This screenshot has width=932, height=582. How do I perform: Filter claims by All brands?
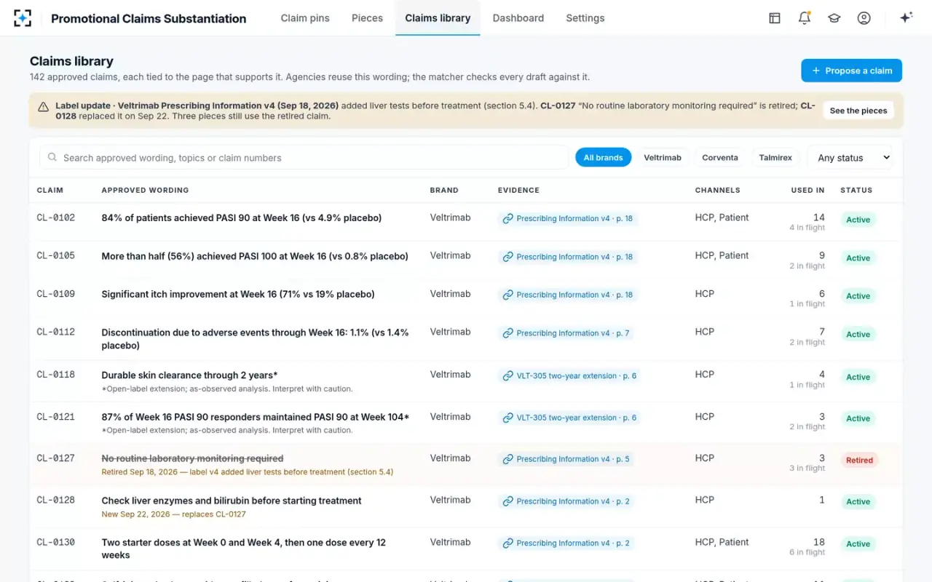[x=603, y=158]
